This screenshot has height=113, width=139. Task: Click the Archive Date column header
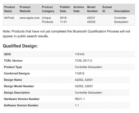[x=78, y=9]
